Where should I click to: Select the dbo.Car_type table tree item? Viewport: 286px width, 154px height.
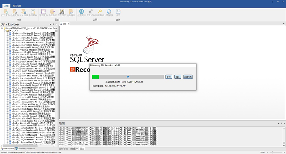32,95
